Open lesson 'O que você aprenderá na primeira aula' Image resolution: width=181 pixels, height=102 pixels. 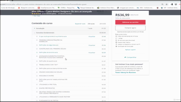click(x=53, y=37)
